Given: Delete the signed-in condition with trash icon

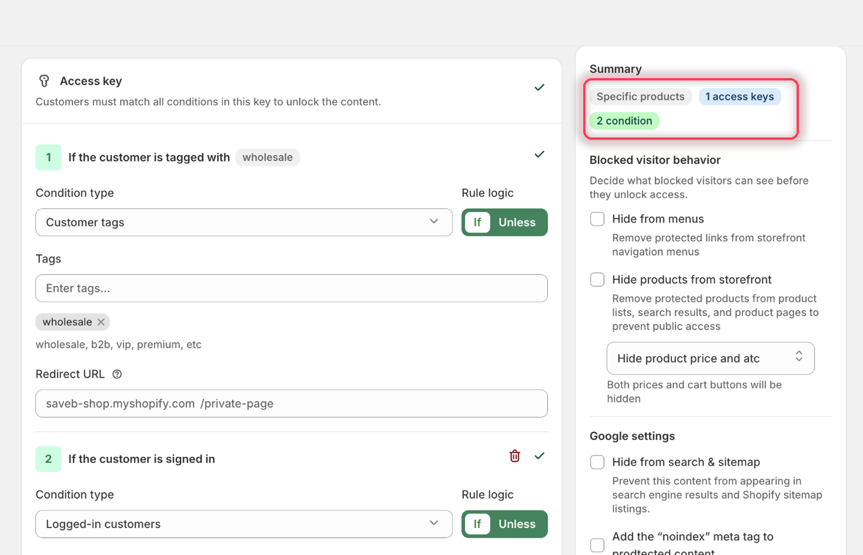Looking at the screenshot, I should tap(515, 456).
